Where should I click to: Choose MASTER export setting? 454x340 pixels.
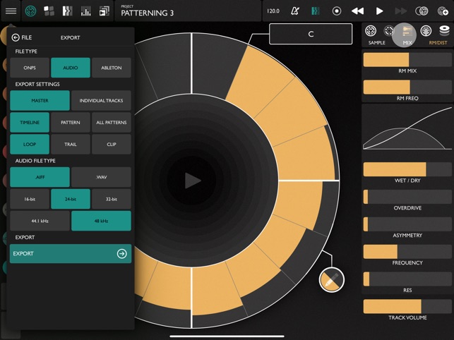tap(40, 100)
